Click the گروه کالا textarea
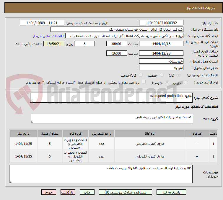223x200 pixels. [112, 119]
